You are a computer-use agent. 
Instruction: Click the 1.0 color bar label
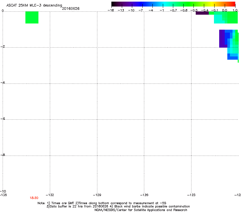pyautogui.click(x=235, y=10)
